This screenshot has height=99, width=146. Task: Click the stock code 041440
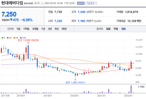pyautogui.click(x=28, y=4)
